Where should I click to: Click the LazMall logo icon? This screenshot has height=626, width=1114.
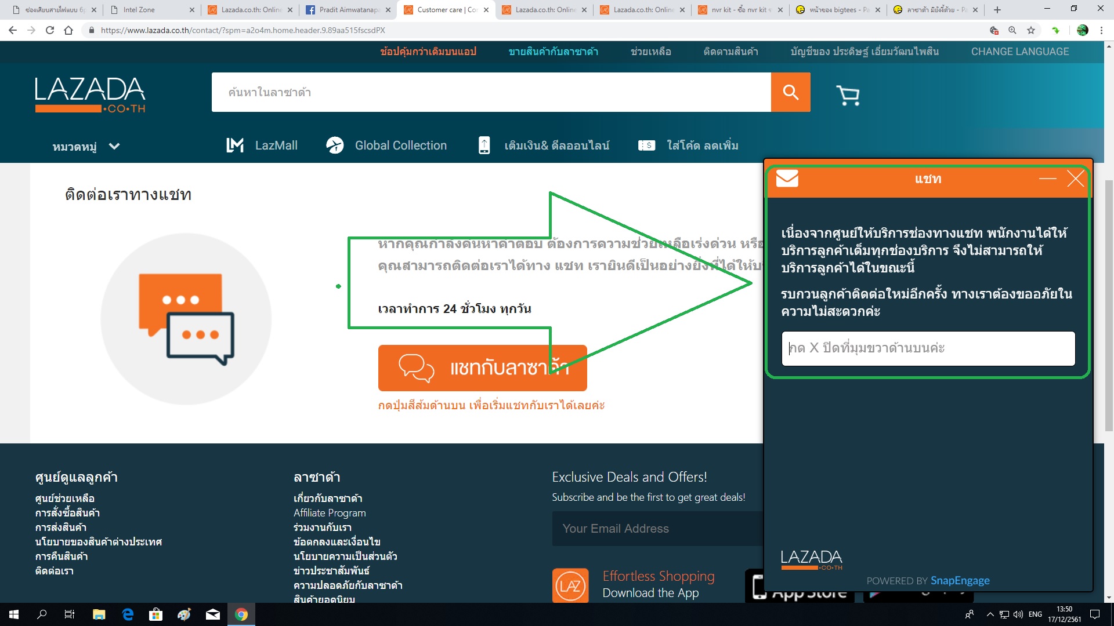(234, 145)
